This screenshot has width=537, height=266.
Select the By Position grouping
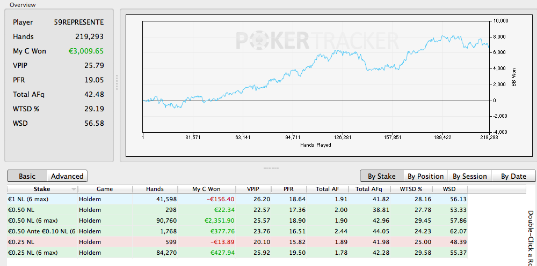pyautogui.click(x=426, y=176)
